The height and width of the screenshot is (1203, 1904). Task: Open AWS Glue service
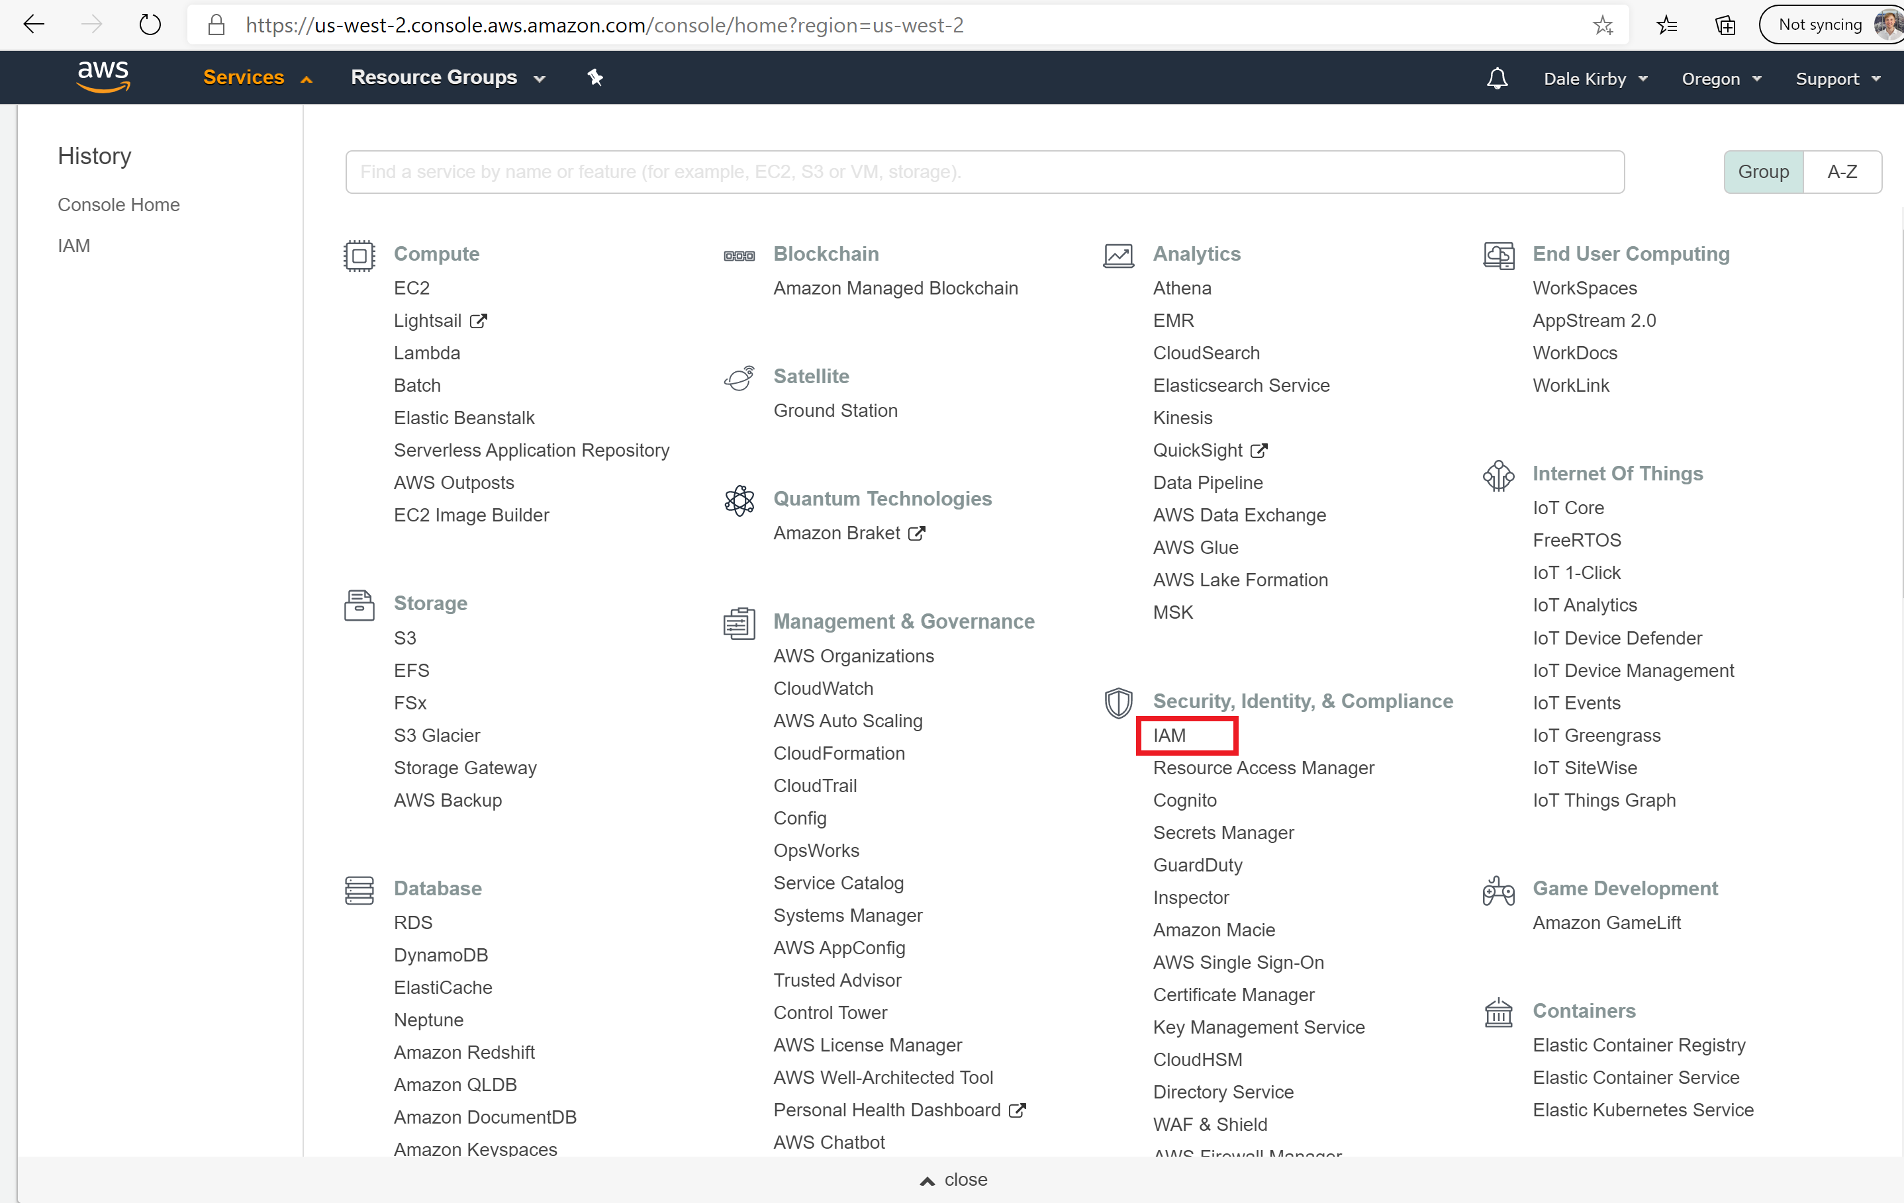click(1196, 547)
